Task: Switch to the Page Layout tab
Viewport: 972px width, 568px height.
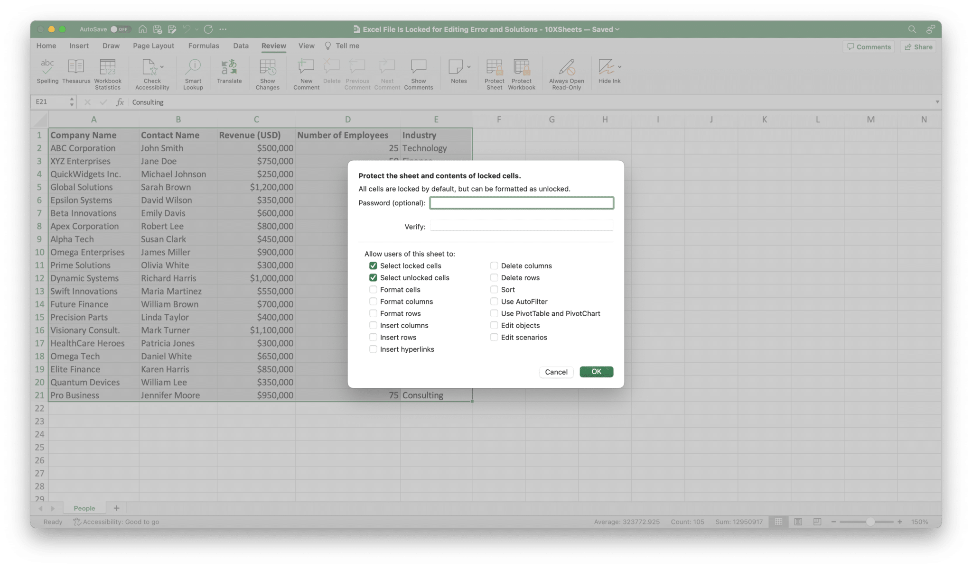Action: 153,46
